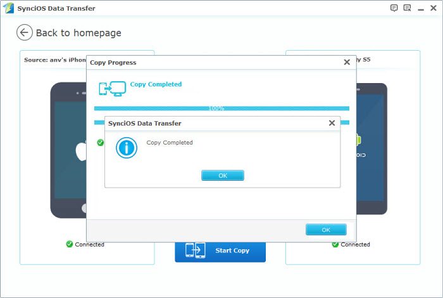
Task: Click the green check item in Copy Progress list
Action: 100,143
